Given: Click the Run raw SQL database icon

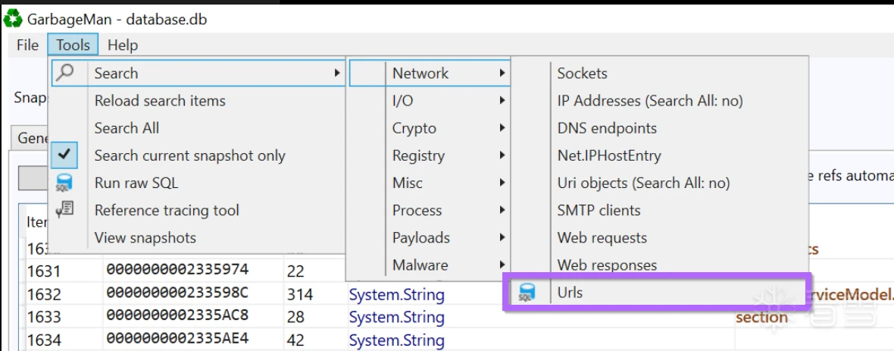Looking at the screenshot, I should pos(65,183).
